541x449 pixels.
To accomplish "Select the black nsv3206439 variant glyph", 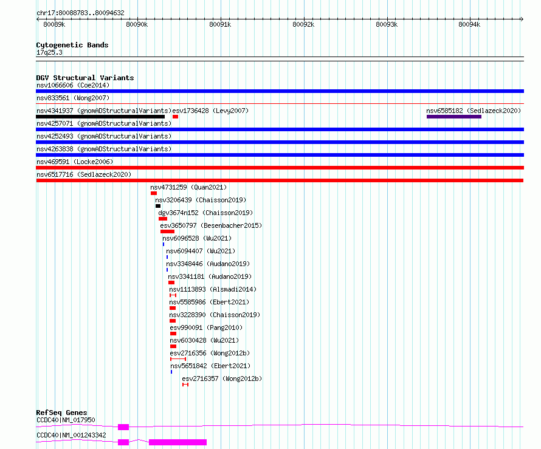I will pos(158,206).
